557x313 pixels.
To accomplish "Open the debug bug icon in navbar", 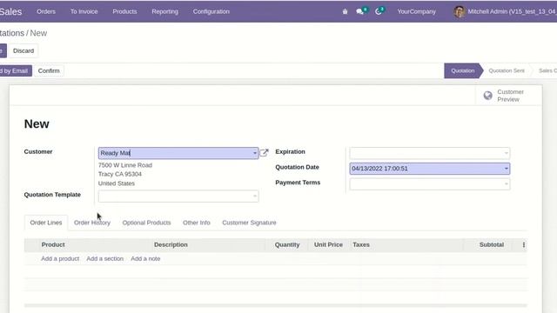I will pos(345,11).
